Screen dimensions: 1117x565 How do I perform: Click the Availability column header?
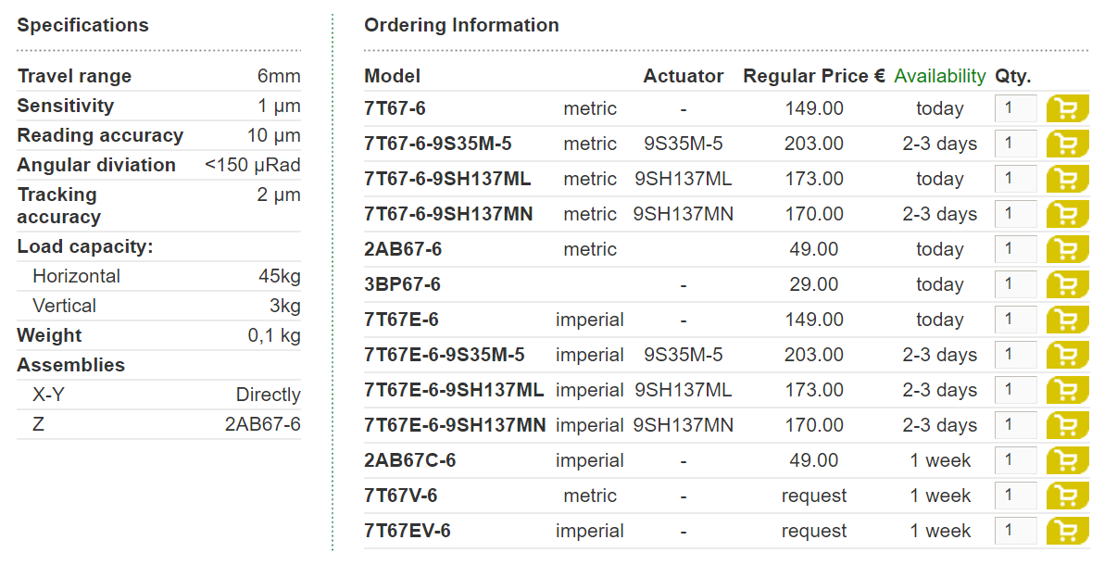tap(940, 76)
